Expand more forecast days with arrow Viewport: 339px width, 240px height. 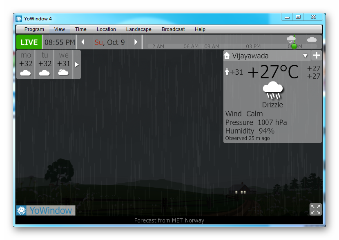[77, 64]
